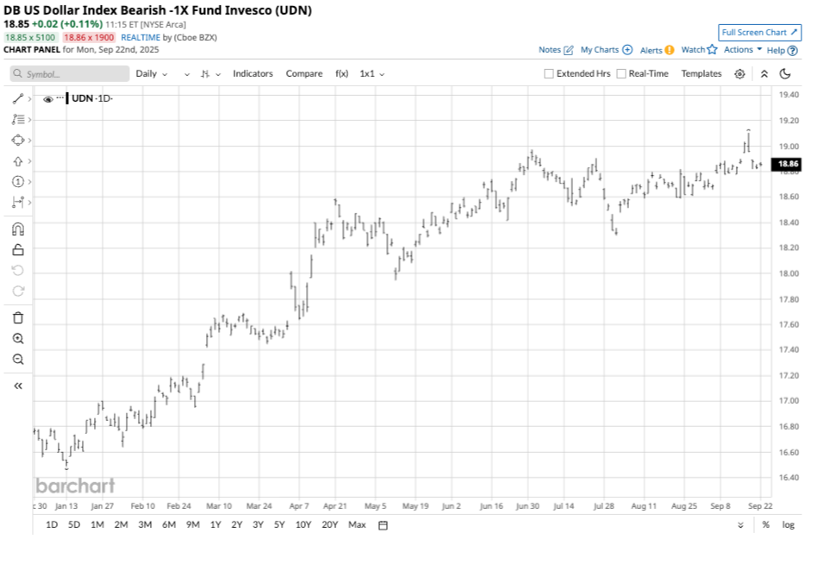Select the 5Y time range

point(279,524)
